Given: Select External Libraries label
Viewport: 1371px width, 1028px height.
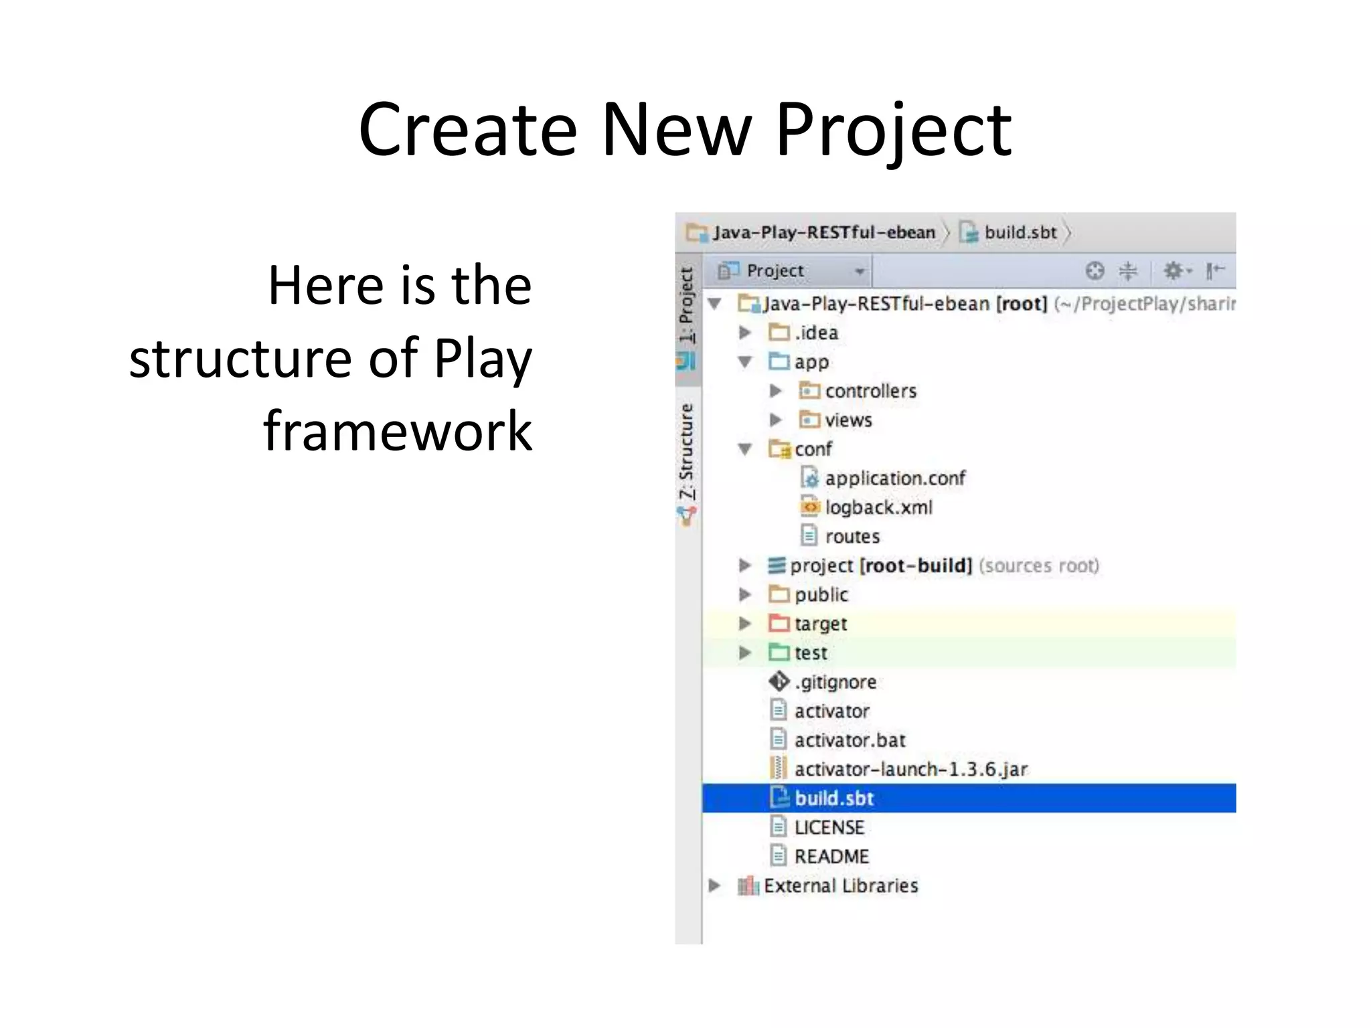Looking at the screenshot, I should pos(841,886).
